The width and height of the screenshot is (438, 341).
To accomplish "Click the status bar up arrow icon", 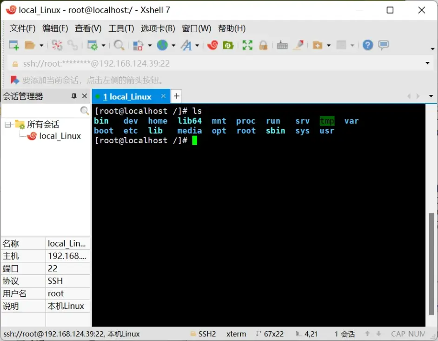I will pos(367,334).
